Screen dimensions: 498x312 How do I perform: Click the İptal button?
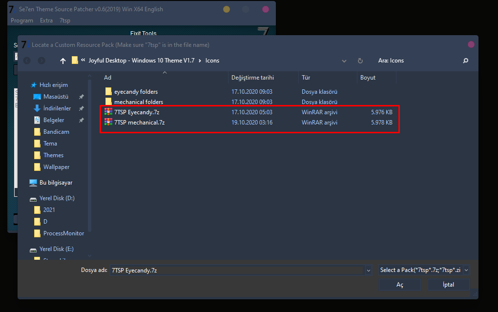[x=448, y=285]
